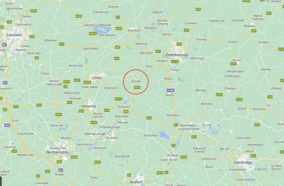Click the Oundle town label
This screenshot has width=284, height=186.
click(x=136, y=81)
